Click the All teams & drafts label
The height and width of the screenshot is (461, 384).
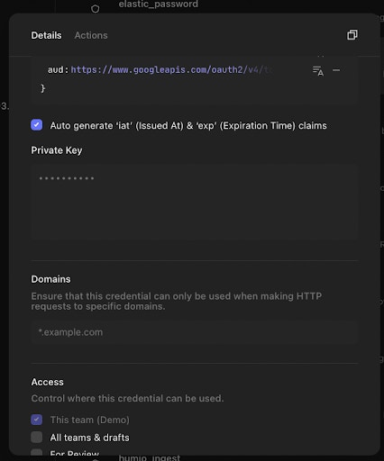coord(89,438)
